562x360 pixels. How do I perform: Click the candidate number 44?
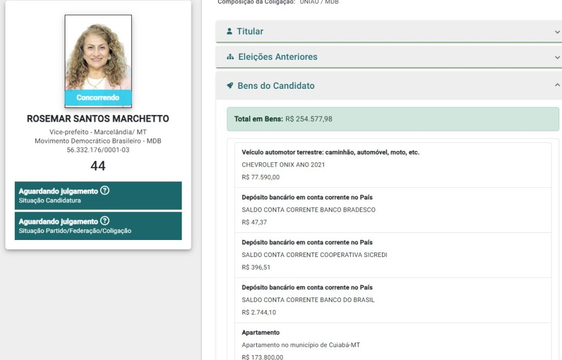pyautogui.click(x=98, y=165)
